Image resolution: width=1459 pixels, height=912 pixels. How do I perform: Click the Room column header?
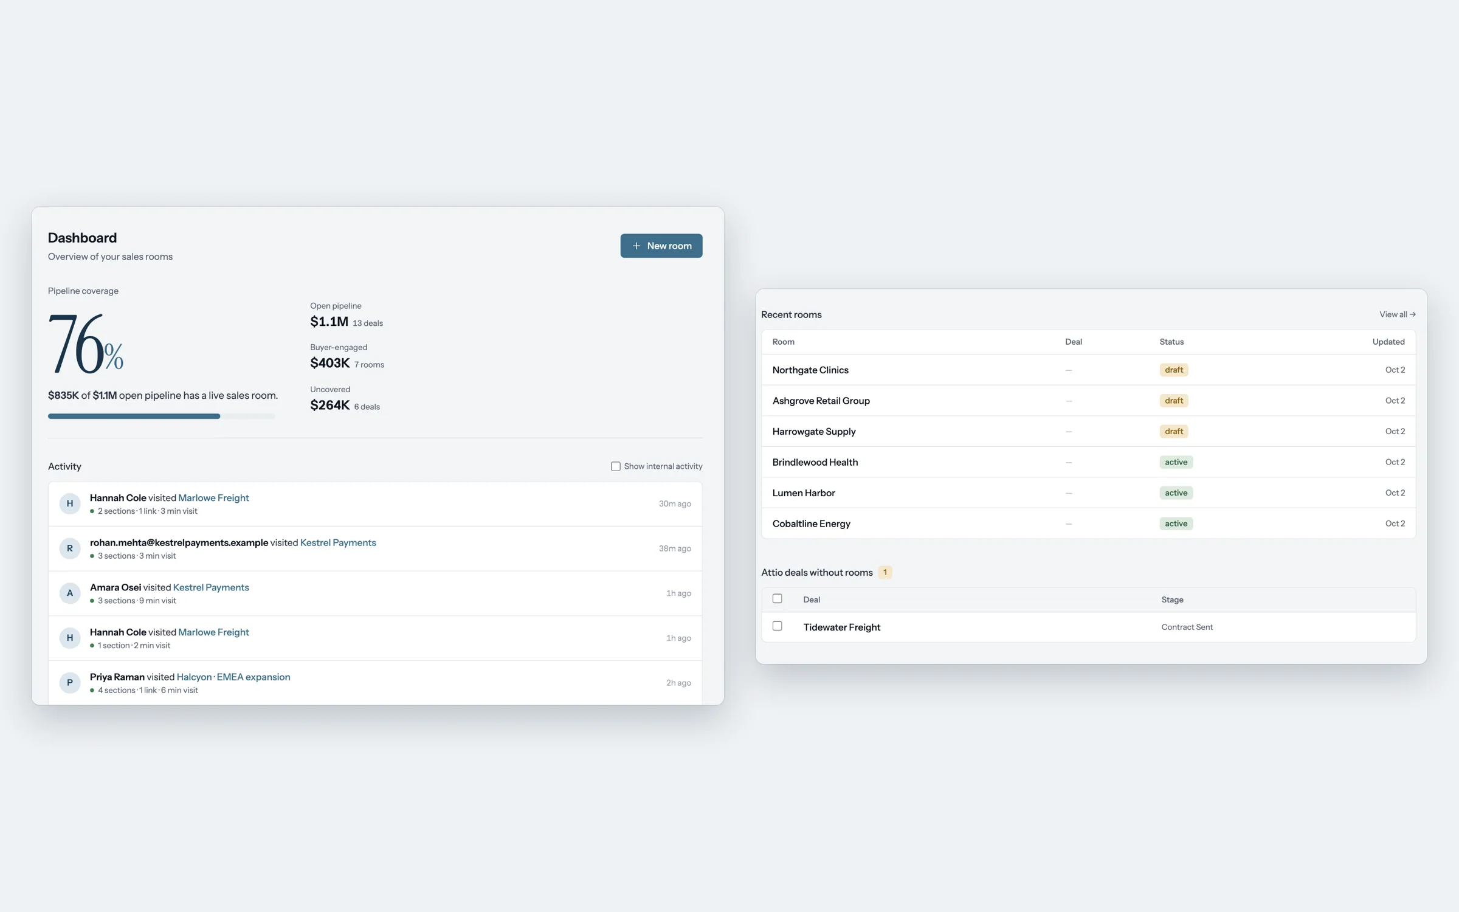783,342
